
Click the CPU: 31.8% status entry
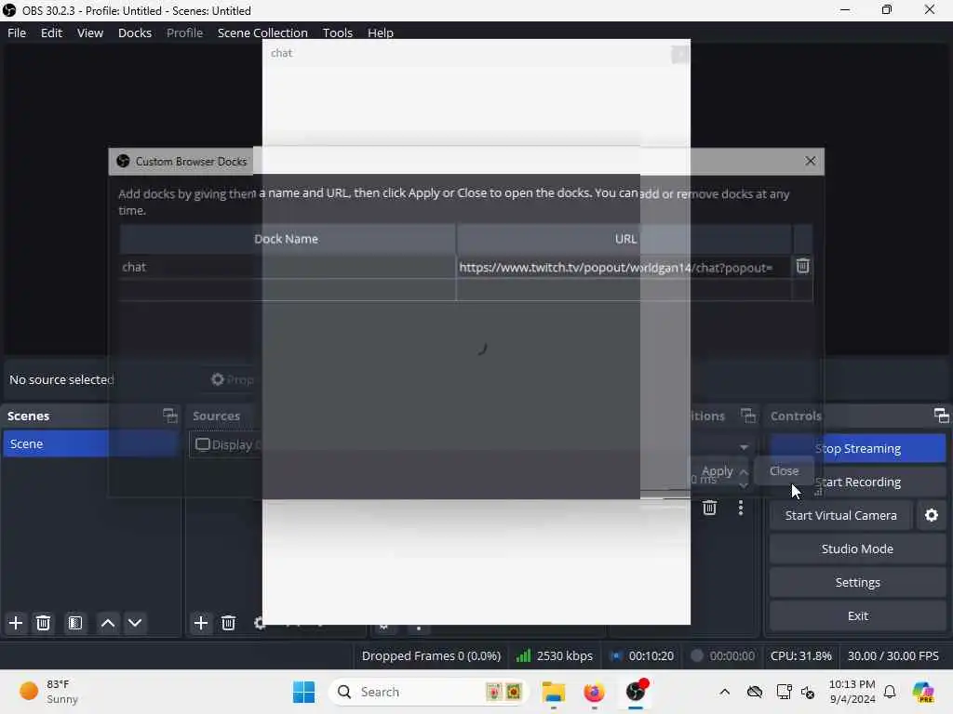coord(800,655)
